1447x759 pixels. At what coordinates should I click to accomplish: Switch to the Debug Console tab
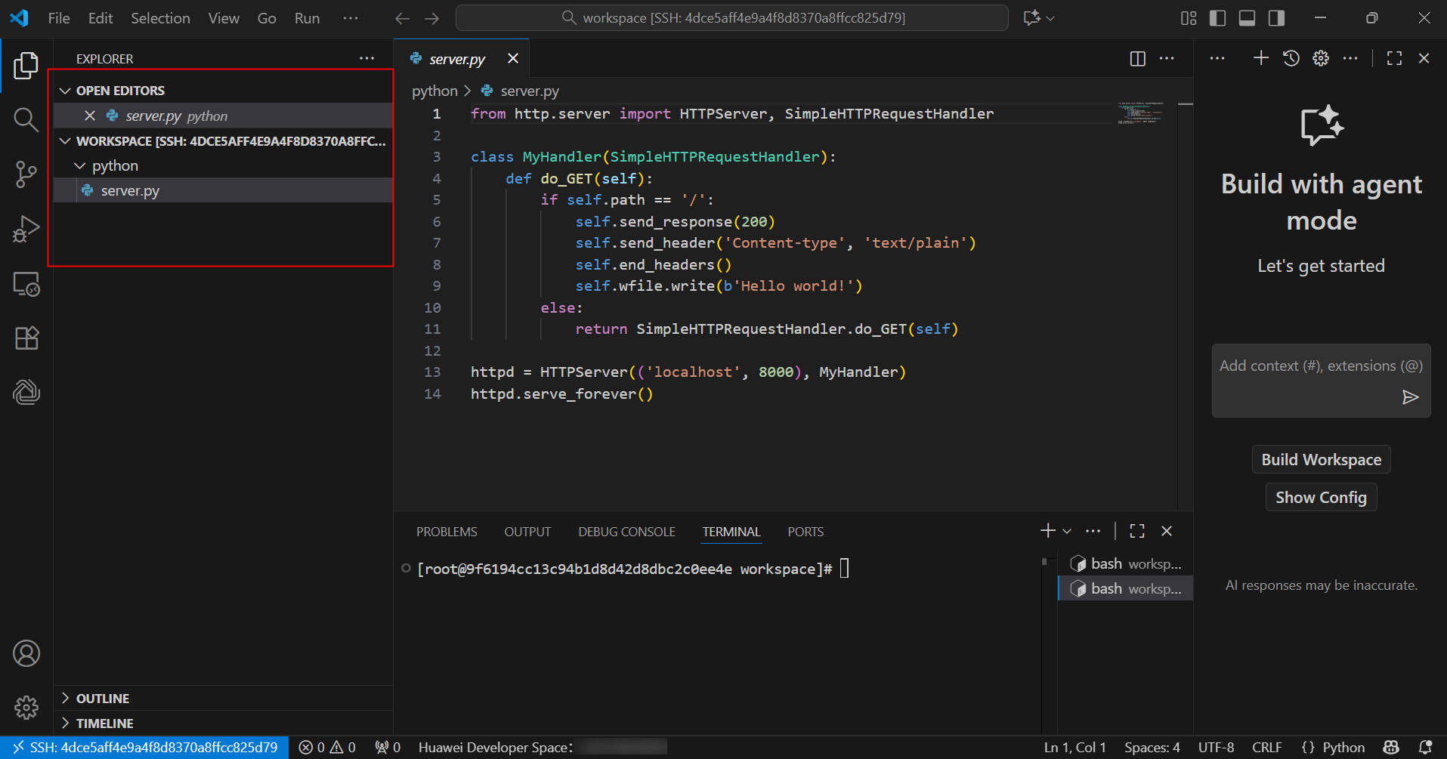tap(626, 532)
